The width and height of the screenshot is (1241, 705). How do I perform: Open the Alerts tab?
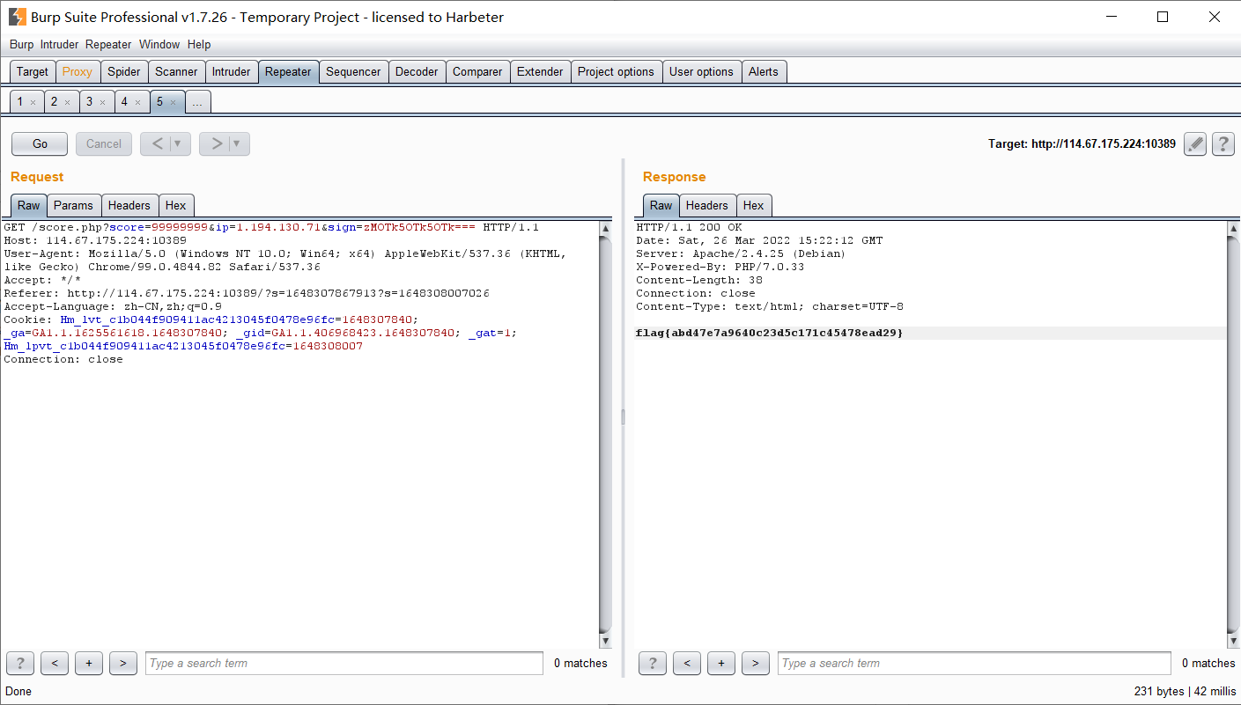pos(764,72)
